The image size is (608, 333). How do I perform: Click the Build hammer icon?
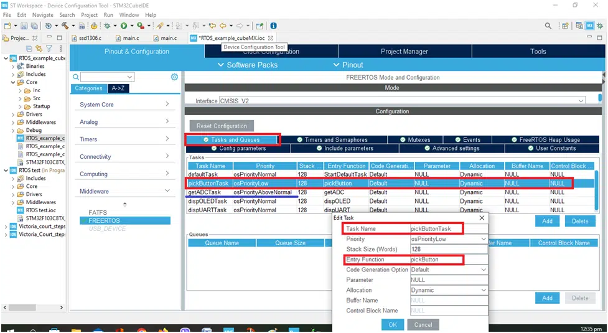(x=65, y=26)
